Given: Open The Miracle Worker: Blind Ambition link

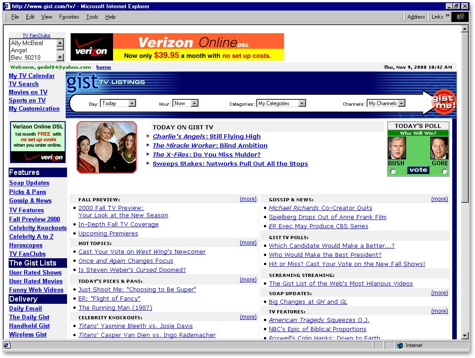Looking at the screenshot, I should click(210, 146).
